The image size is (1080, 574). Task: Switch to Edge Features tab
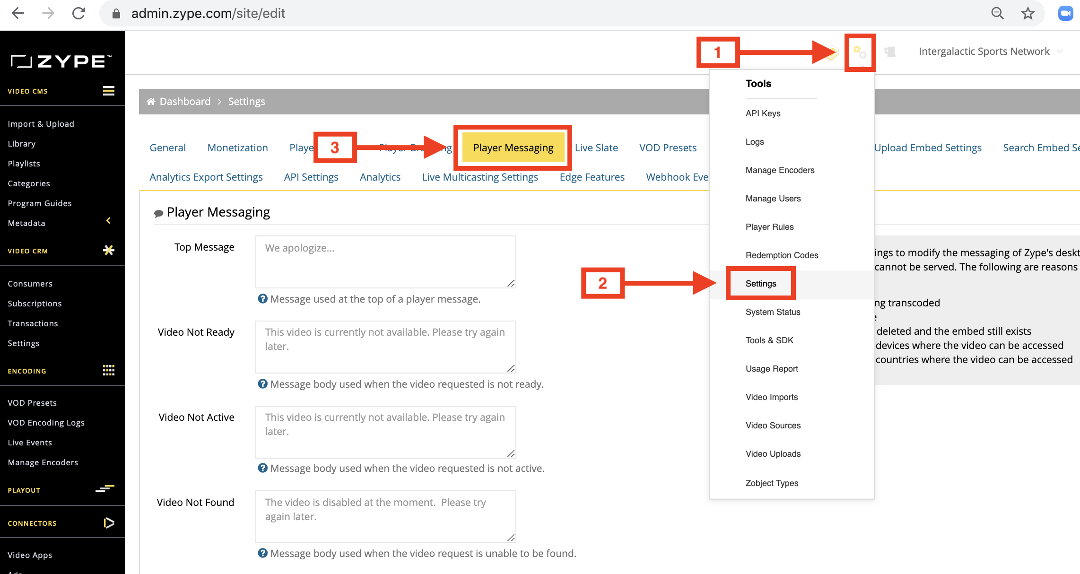pyautogui.click(x=592, y=177)
